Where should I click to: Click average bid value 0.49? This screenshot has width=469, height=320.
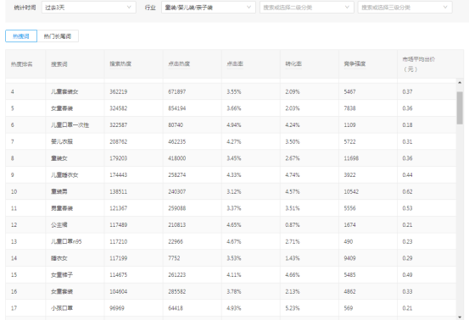click(x=407, y=275)
